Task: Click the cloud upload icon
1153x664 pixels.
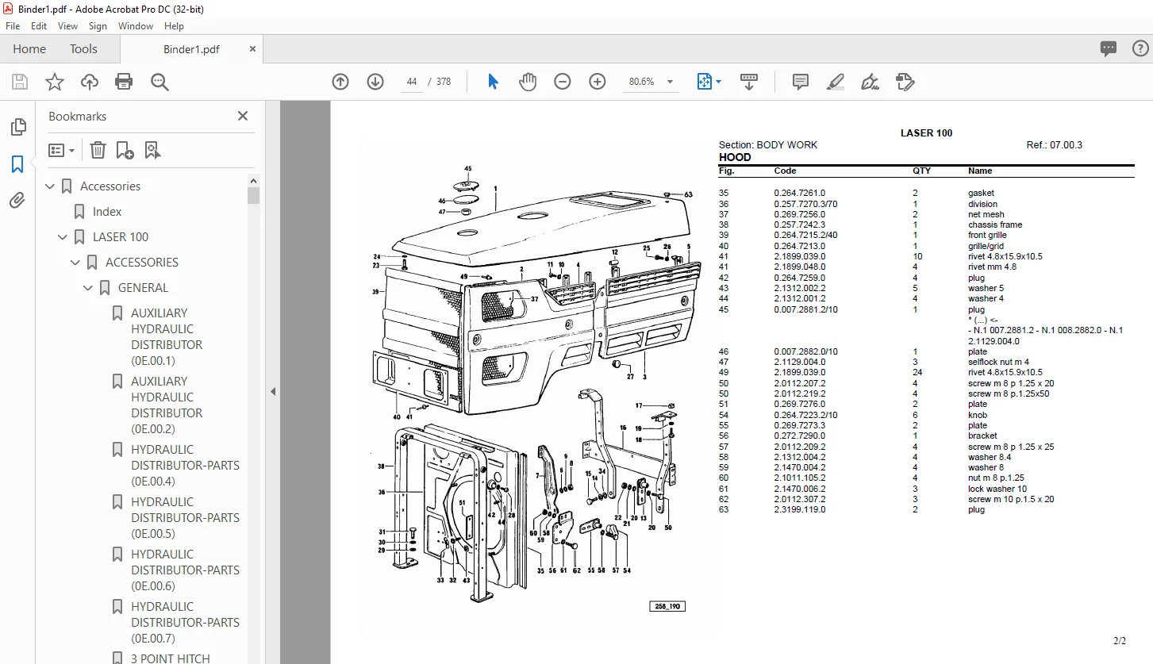Action: coord(90,82)
